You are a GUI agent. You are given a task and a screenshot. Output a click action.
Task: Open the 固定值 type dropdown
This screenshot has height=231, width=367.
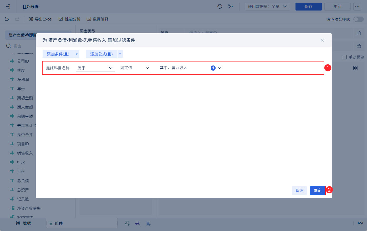point(135,68)
